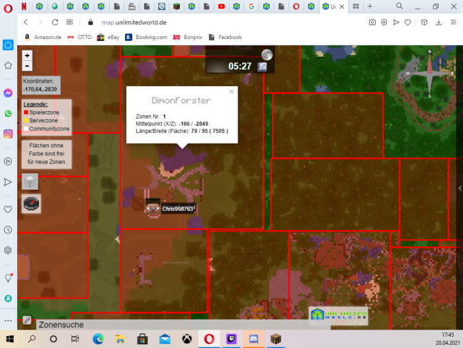The width and height of the screenshot is (463, 348).
Task: Open Instagram in Opera sidebar
Action: (x=8, y=134)
